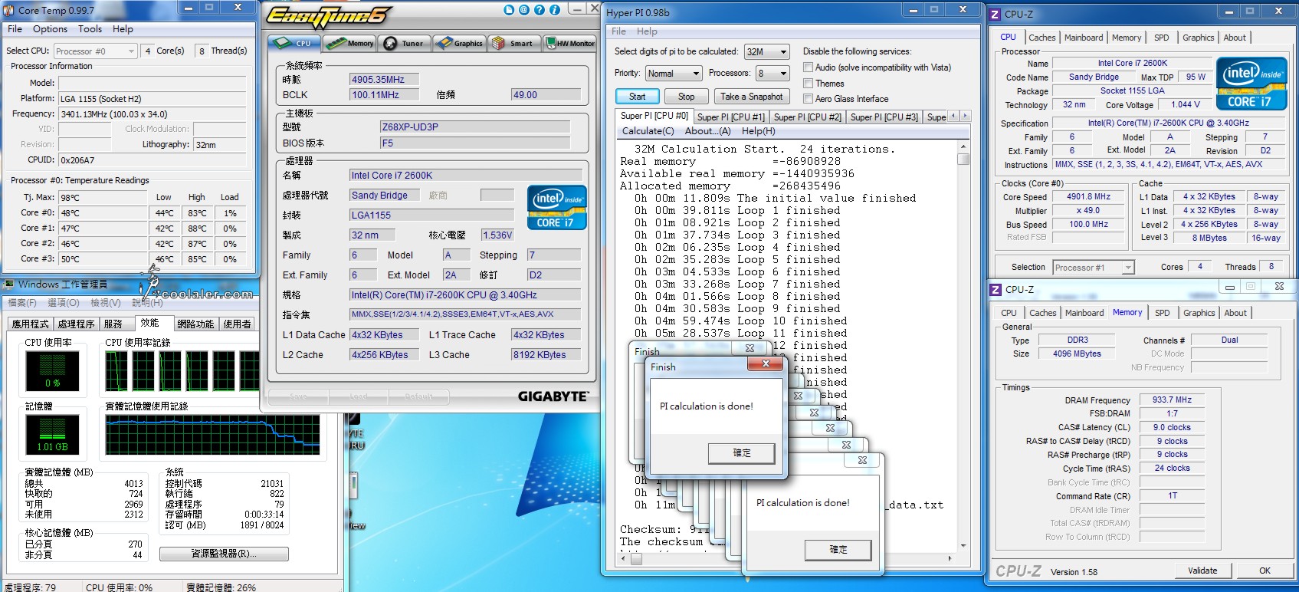Click the Core Temp title bar app icon

[x=10, y=10]
